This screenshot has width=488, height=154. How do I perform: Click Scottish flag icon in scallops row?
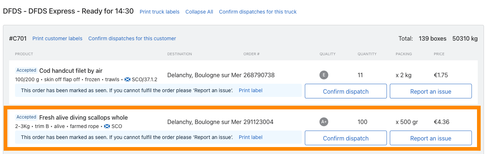[x=107, y=126]
